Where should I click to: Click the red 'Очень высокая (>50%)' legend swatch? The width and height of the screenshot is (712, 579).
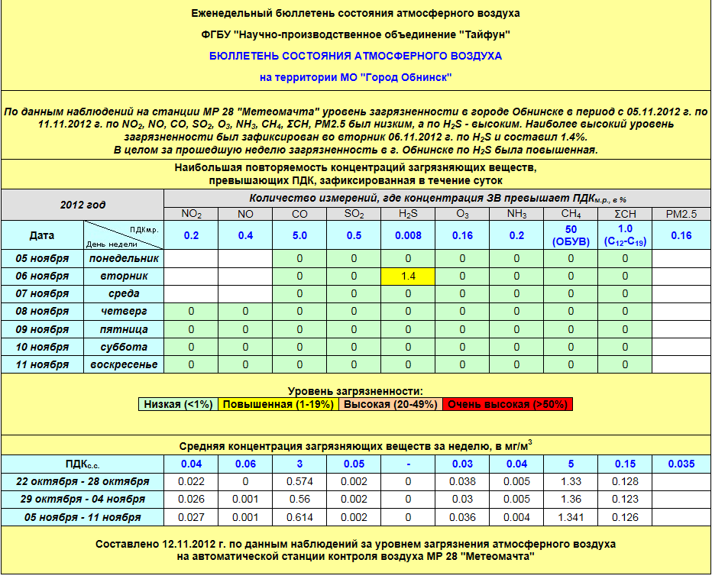[x=506, y=404]
